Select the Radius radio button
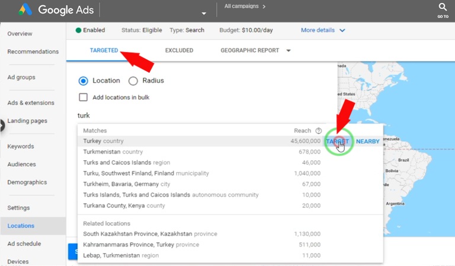The height and width of the screenshot is (266, 455). (x=133, y=81)
